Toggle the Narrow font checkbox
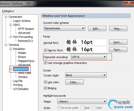The height and width of the screenshot is (111, 134). coord(45,50)
